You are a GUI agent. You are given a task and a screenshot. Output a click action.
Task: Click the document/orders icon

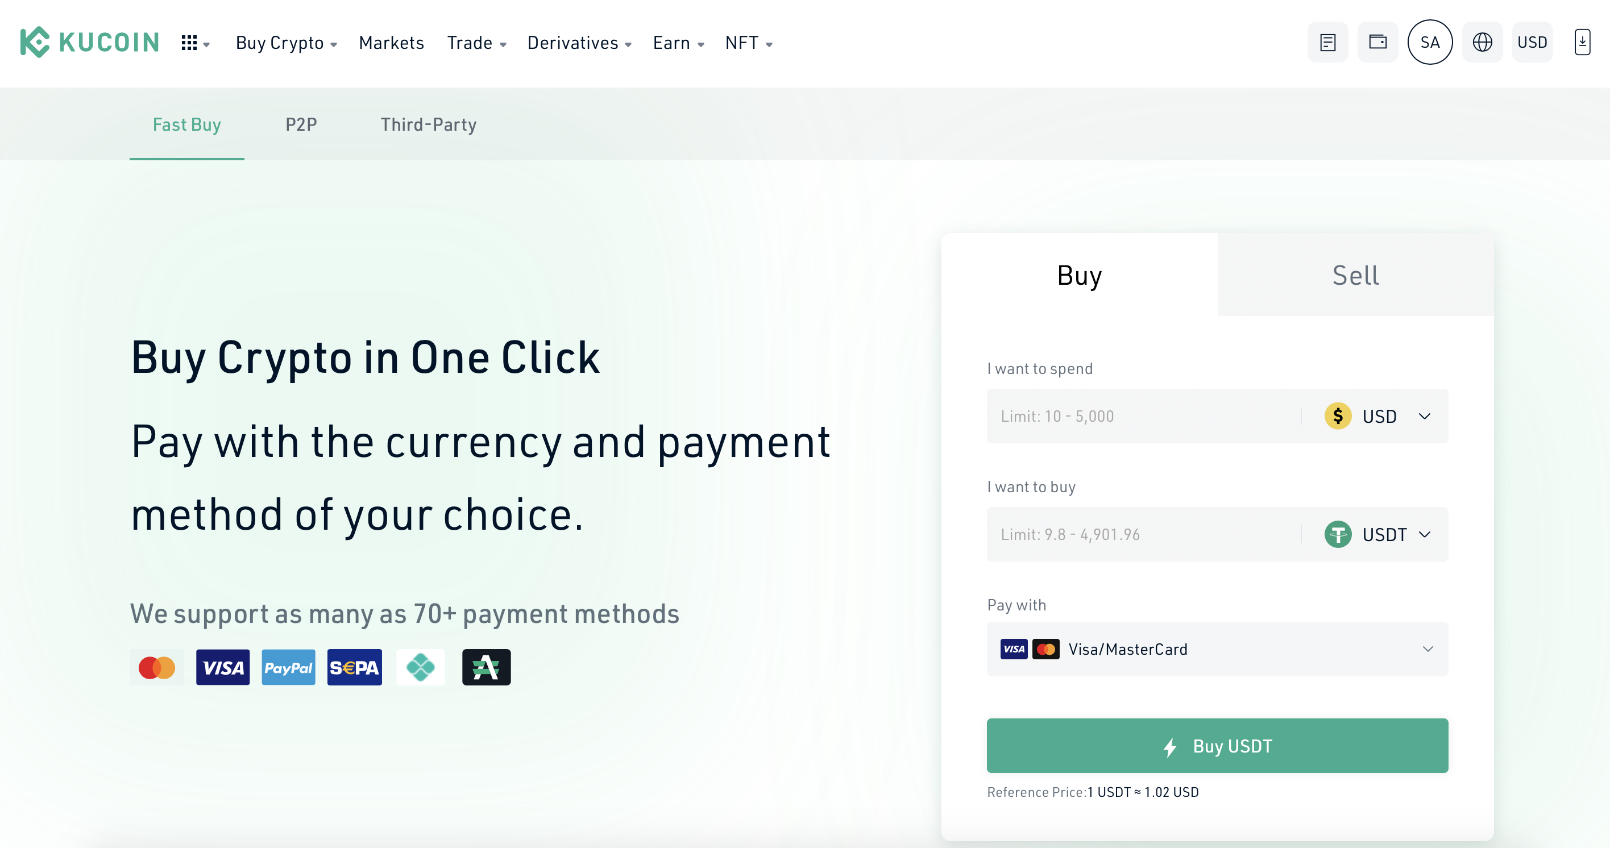[1327, 43]
